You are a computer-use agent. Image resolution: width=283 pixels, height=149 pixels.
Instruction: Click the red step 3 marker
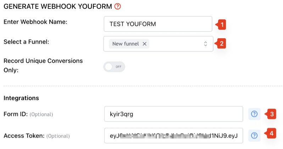[x=271, y=114]
